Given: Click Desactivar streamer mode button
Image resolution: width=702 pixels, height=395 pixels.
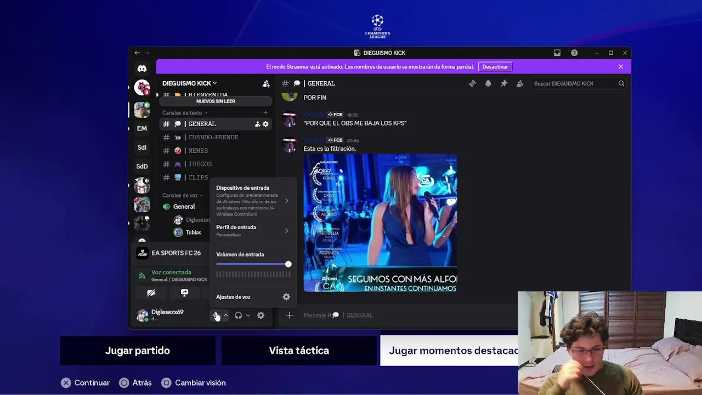Looking at the screenshot, I should click(495, 66).
